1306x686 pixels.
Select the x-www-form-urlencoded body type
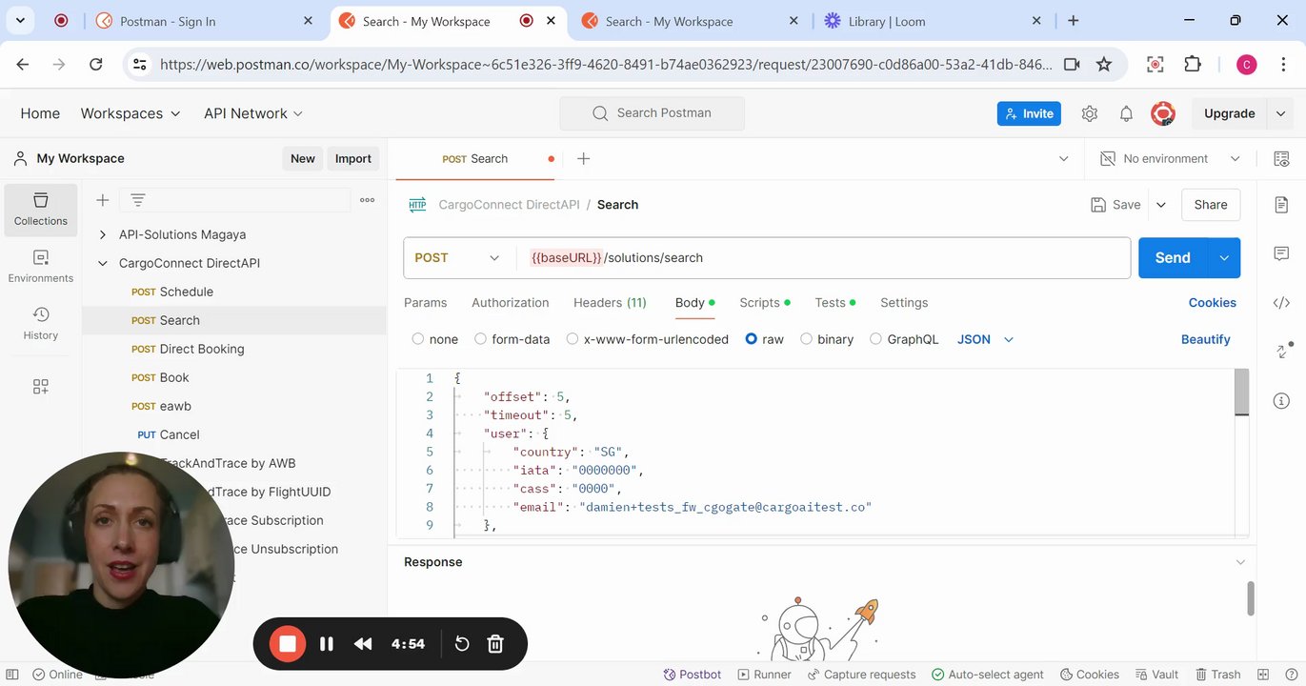pos(573,339)
